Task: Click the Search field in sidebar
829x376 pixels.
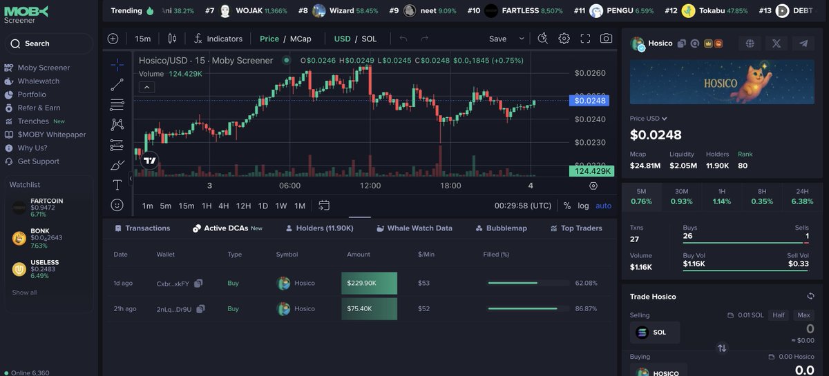Action: [x=48, y=43]
